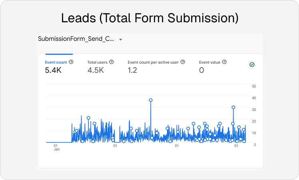Click the help icon next to Total users
The height and width of the screenshot is (180, 299).
pos(112,62)
